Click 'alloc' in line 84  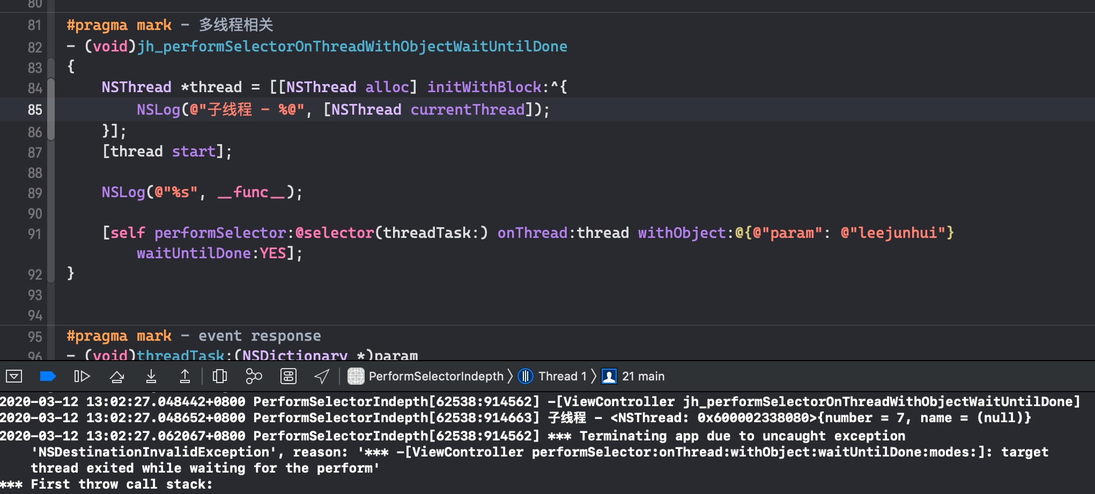[387, 87]
